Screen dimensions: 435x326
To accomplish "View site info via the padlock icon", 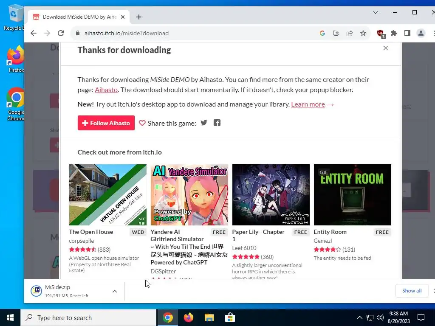I will pyautogui.click(x=78, y=33).
